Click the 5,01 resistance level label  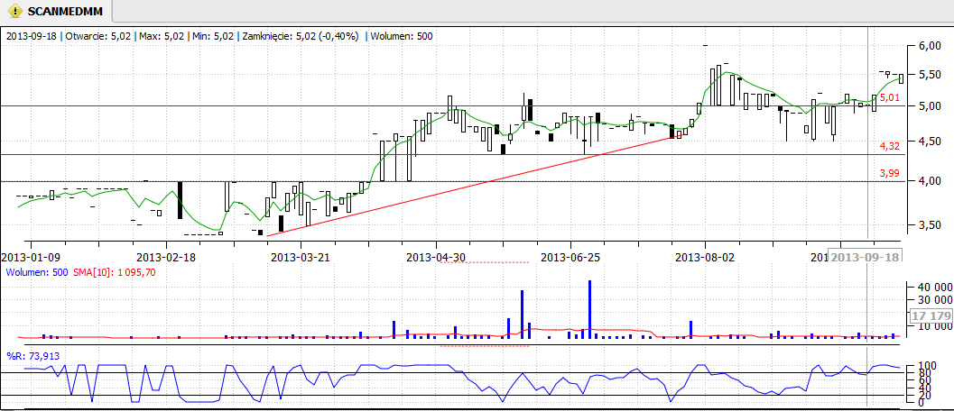click(889, 97)
